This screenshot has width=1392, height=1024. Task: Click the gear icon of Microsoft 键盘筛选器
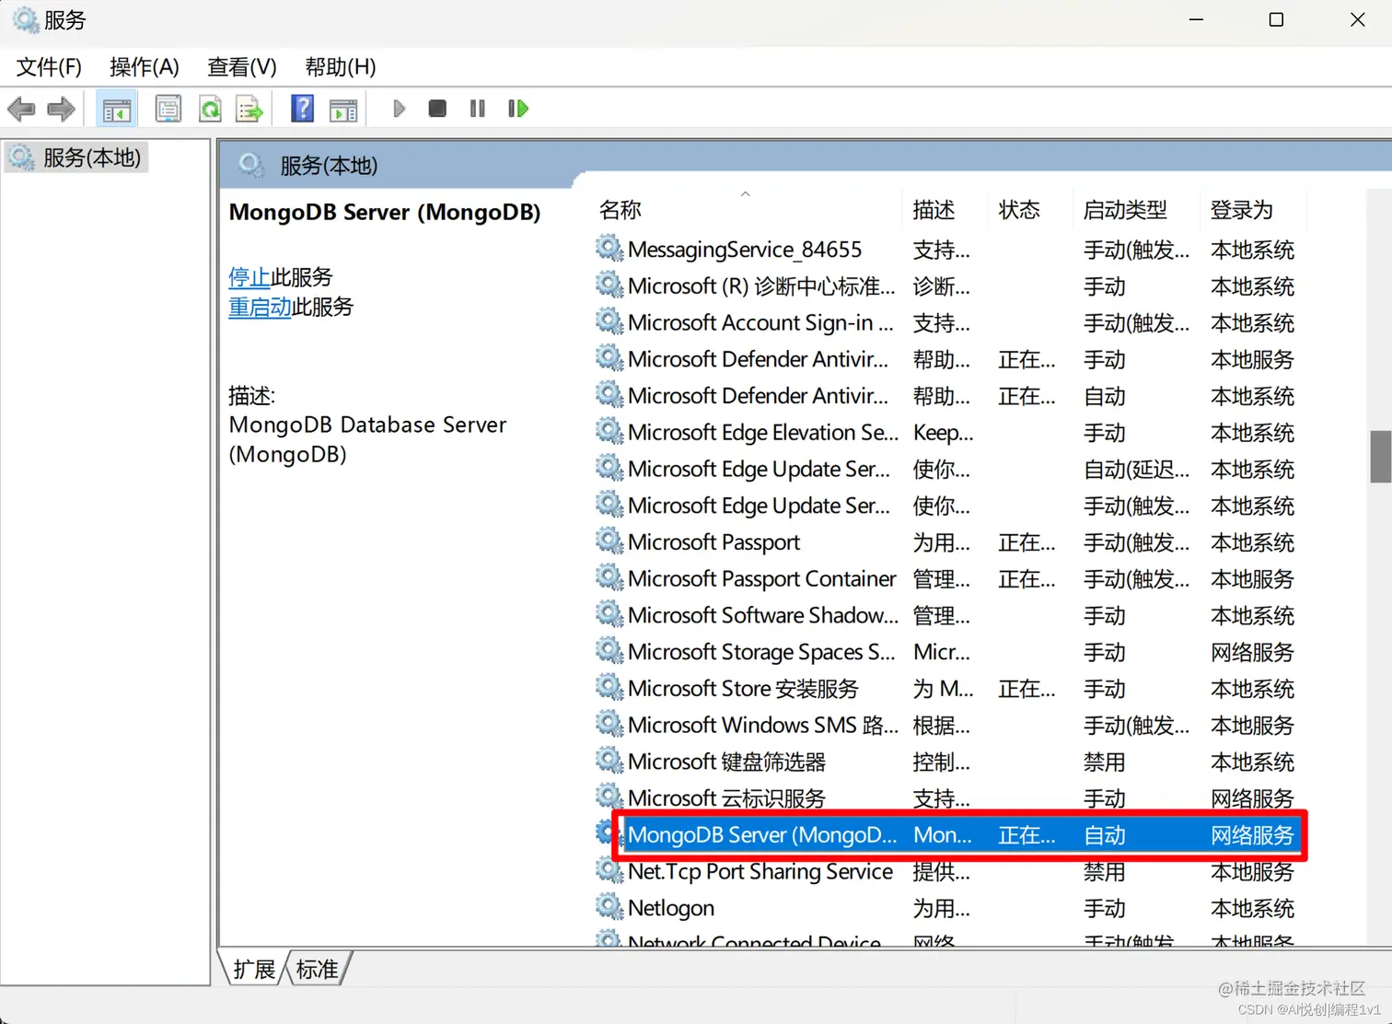pos(609,761)
